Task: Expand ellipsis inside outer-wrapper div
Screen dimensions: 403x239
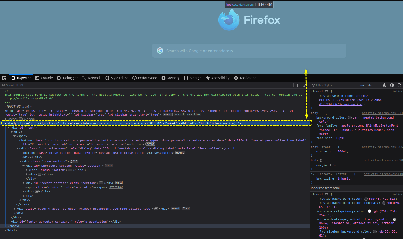Action: tap(156, 209)
